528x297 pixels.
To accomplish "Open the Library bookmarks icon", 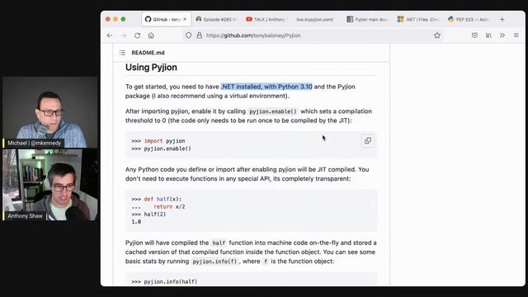I will point(488,35).
